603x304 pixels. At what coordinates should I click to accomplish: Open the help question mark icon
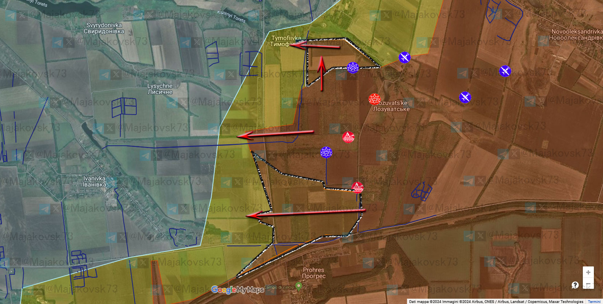tap(575, 285)
